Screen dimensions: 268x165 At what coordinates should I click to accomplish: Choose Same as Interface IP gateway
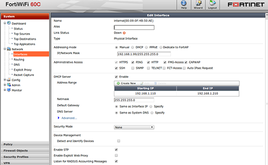[x=117, y=106]
